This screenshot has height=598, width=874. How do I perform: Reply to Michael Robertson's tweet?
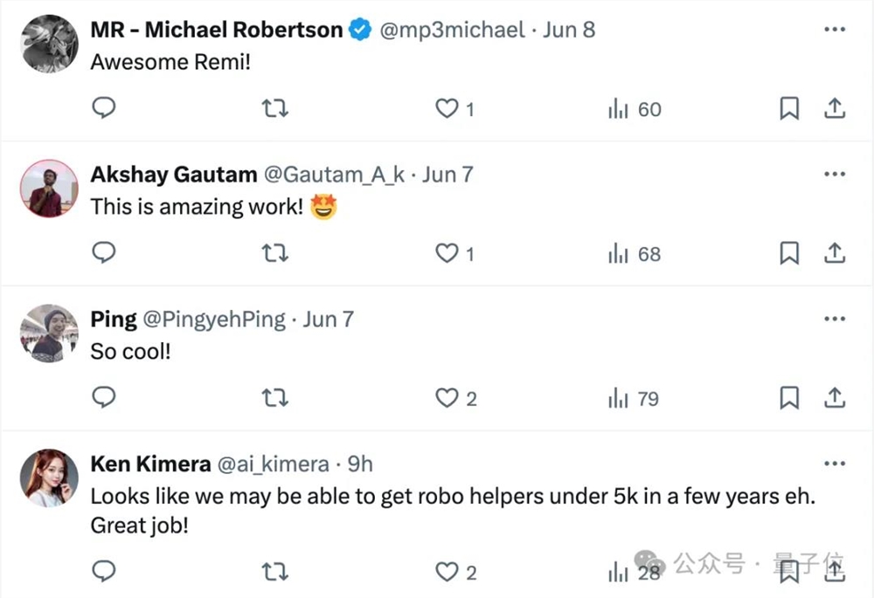(104, 108)
